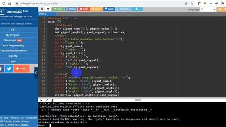This screenshot has width=226, height=127.
Task: Open My Projects in the sidebar
Action: [13, 35]
